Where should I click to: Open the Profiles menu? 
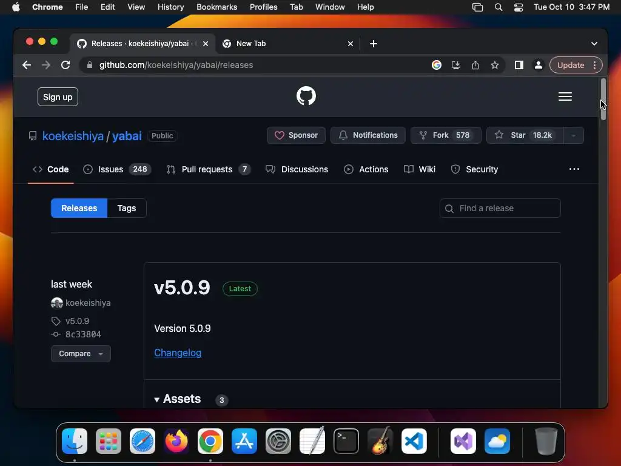tap(263, 7)
